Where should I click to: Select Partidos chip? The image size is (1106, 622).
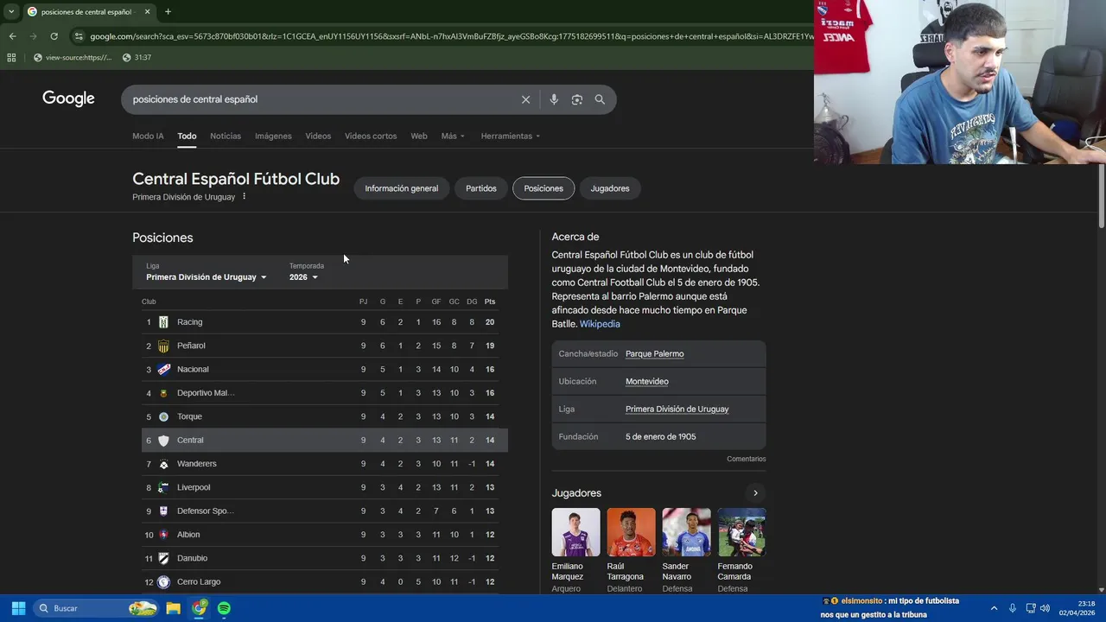click(x=481, y=188)
